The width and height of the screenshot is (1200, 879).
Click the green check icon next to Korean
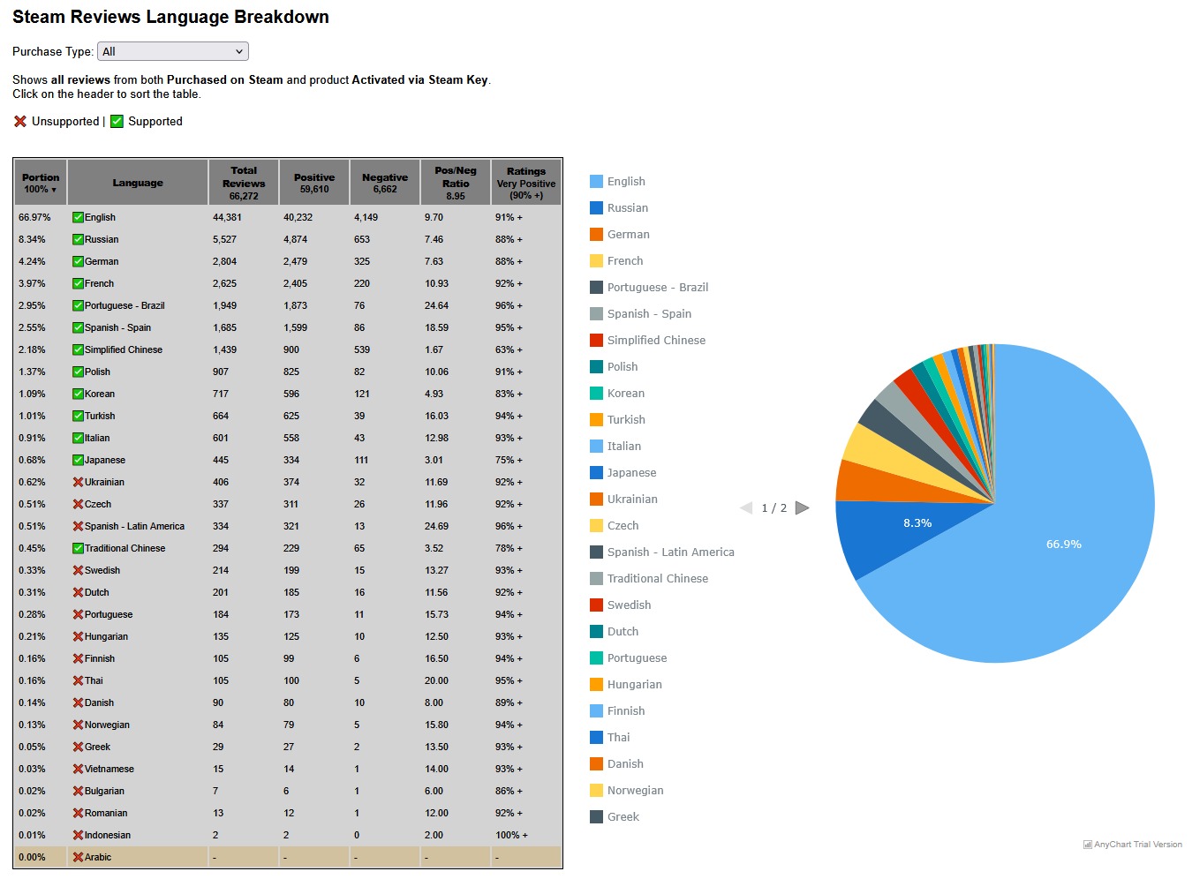78,394
